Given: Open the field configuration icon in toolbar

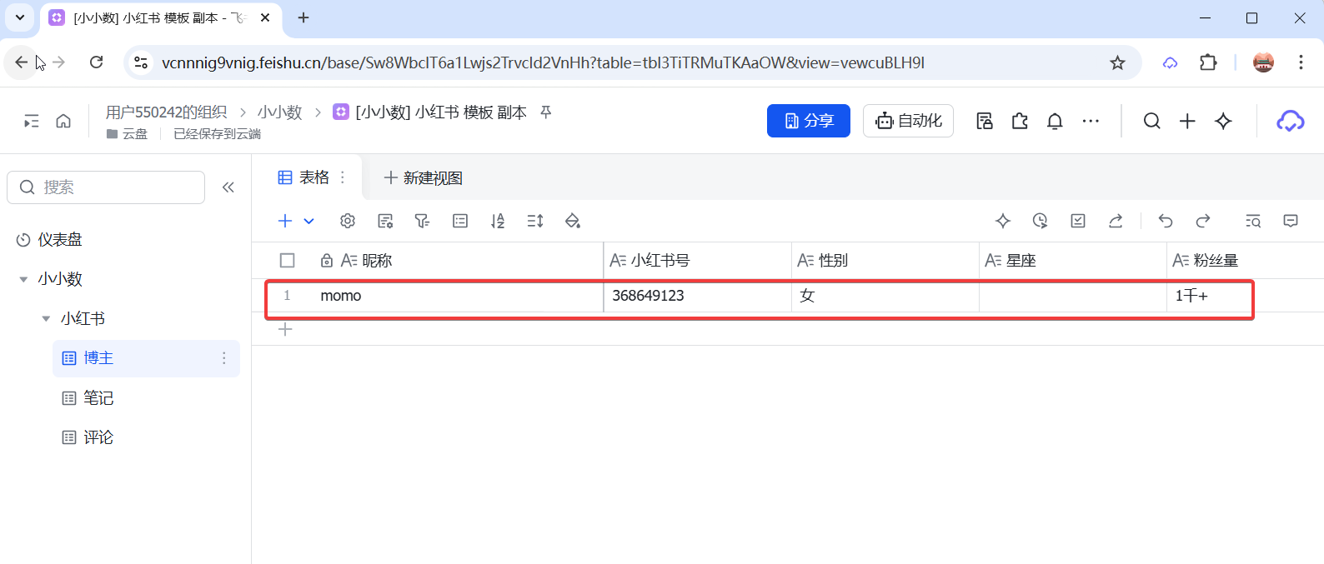Looking at the screenshot, I should point(385,221).
